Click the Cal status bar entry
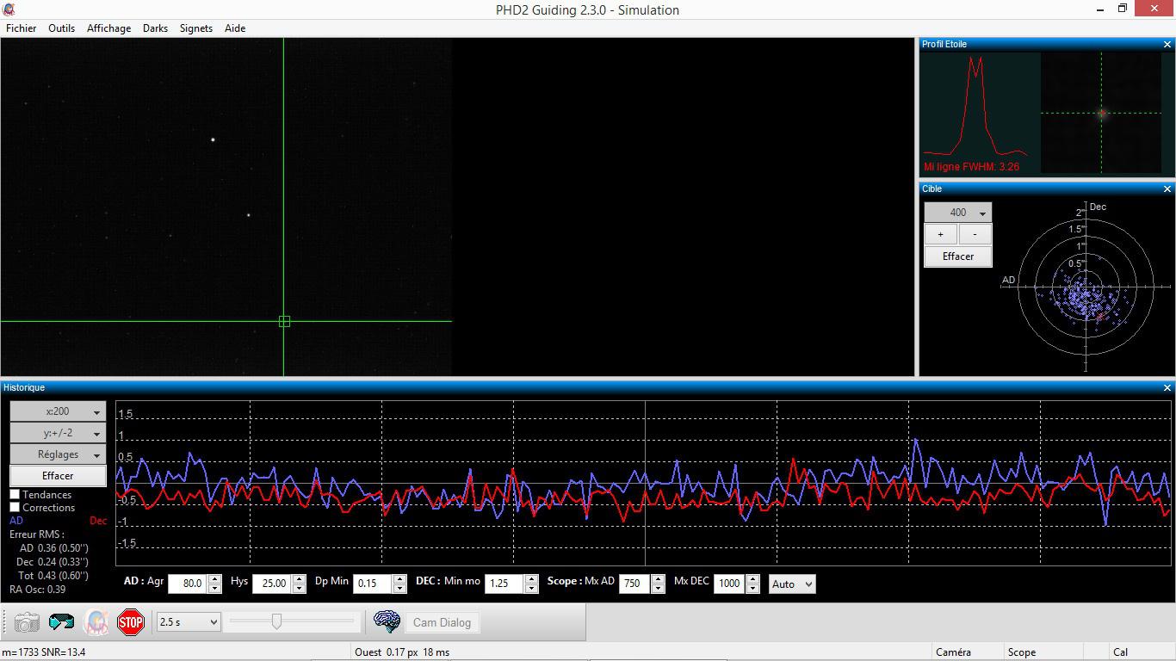 (1120, 652)
